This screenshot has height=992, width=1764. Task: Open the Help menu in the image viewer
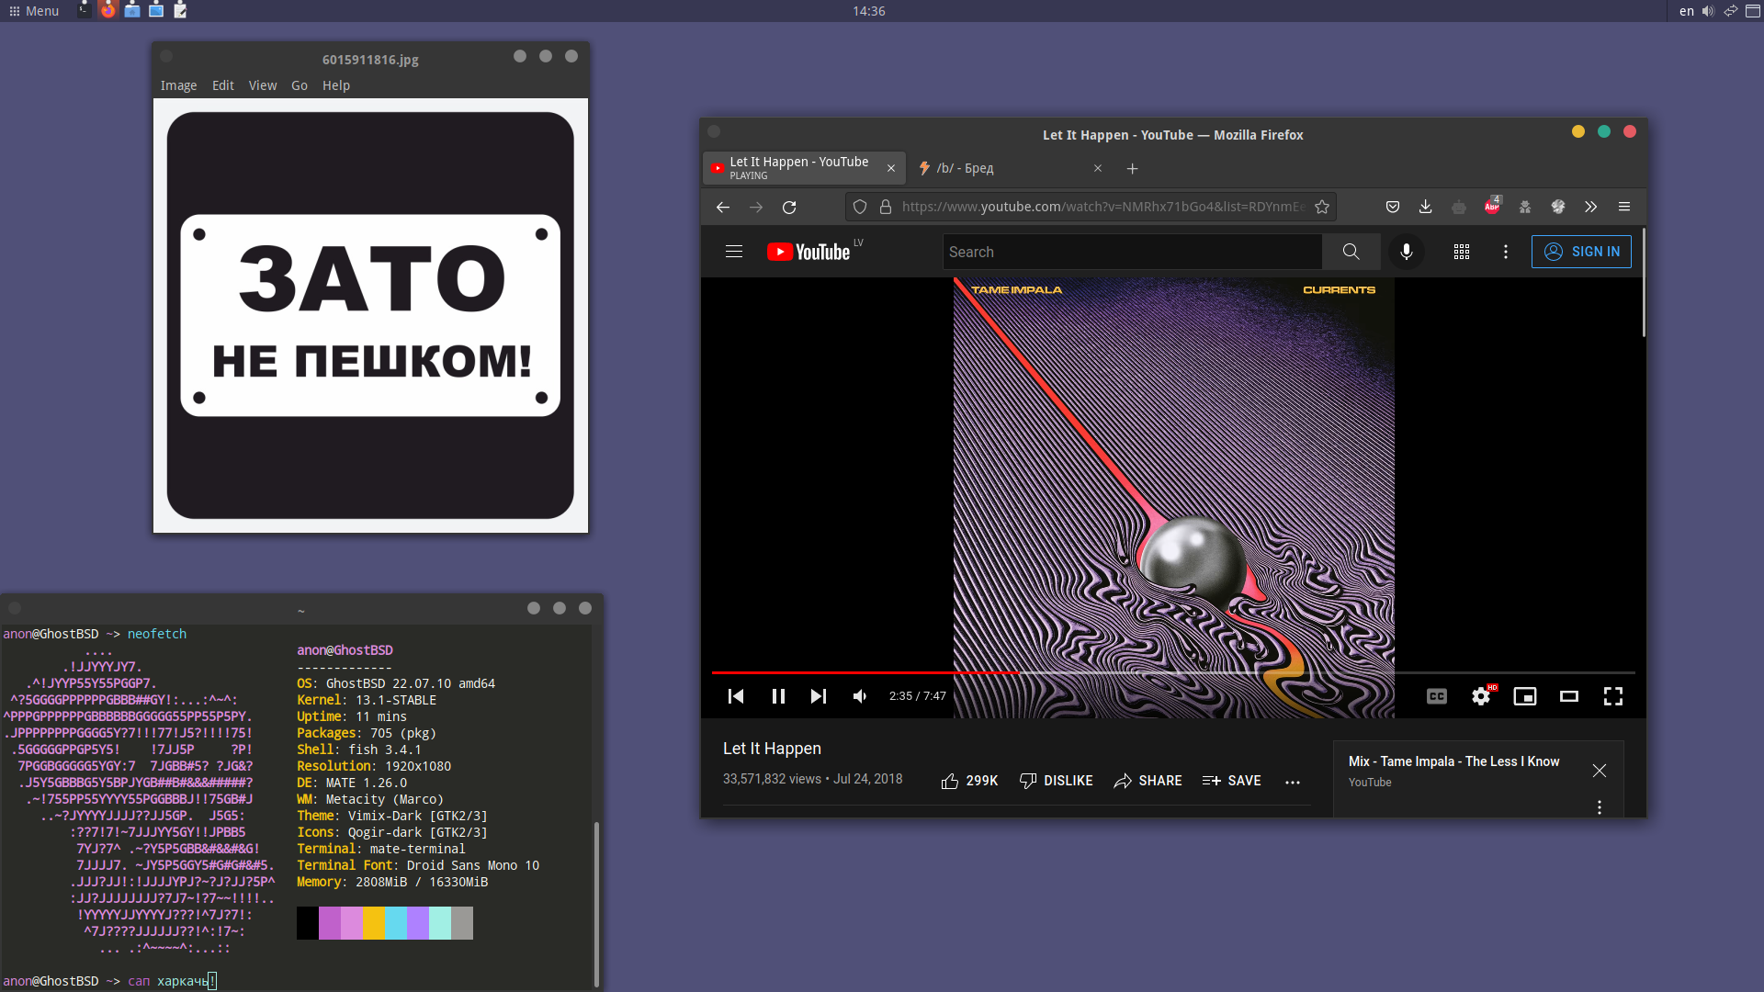[x=336, y=85]
